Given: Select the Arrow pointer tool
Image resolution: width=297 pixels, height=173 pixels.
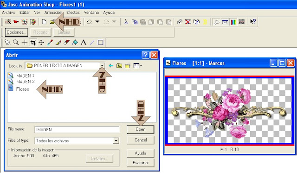Looking at the screenshot, I should [x=7, y=42].
